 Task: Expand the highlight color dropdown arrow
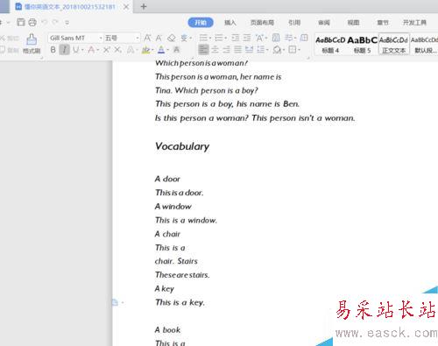click(x=152, y=50)
